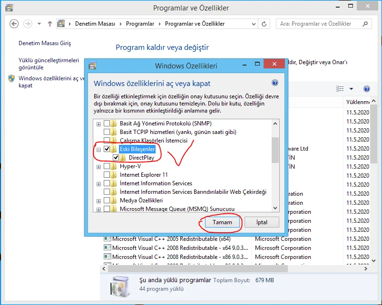This screenshot has height=305, width=382.
Task: Open the address bar history dropdown
Action: click(x=254, y=24)
